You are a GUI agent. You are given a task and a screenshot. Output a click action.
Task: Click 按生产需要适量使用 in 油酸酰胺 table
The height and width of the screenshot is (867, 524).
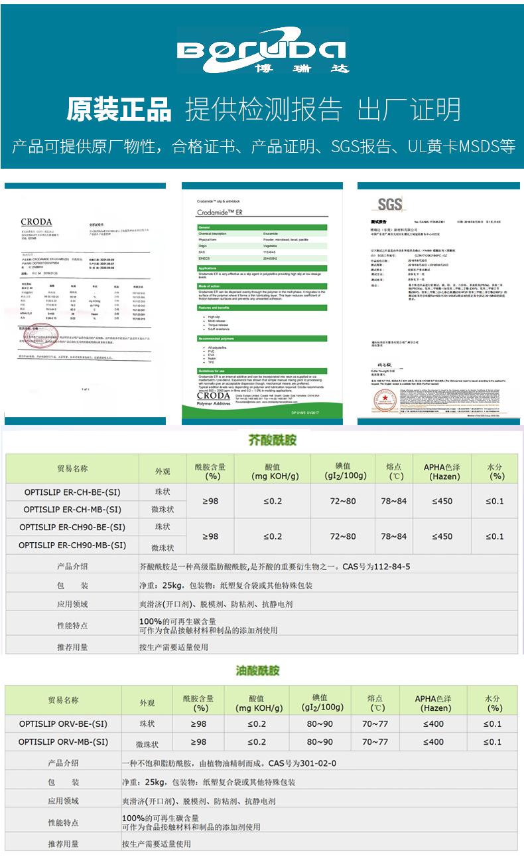click(x=157, y=844)
